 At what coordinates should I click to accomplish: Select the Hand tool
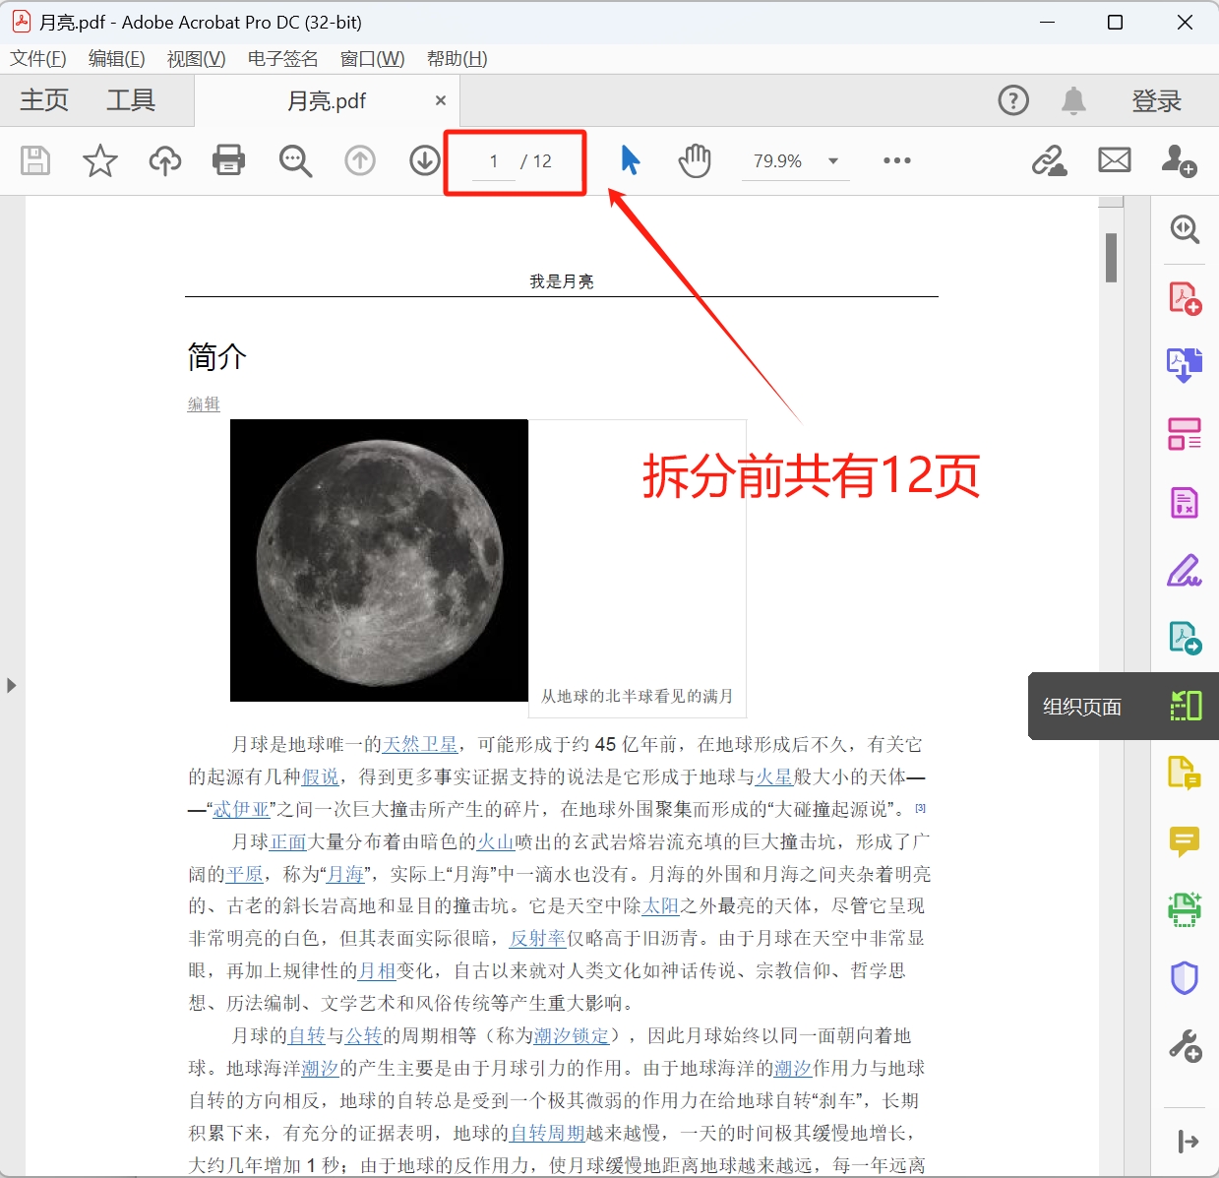pos(695,160)
